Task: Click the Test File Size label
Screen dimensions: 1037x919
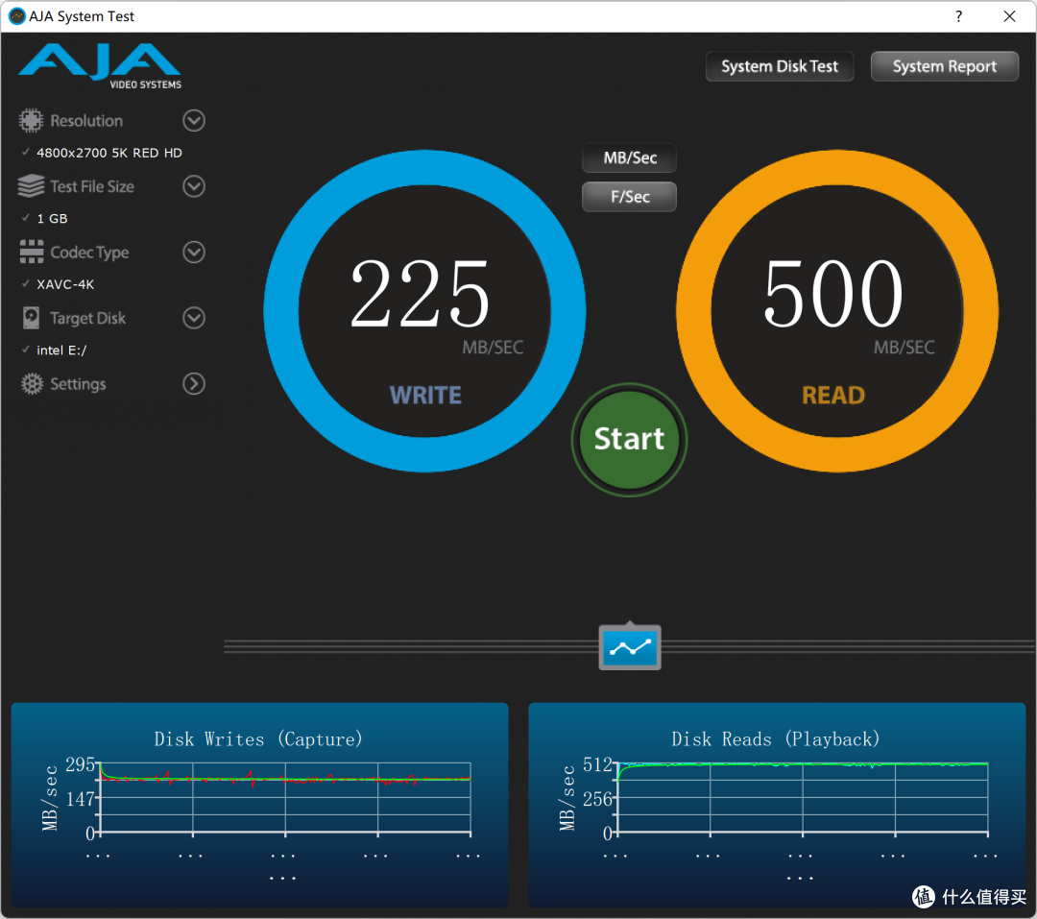Action: click(92, 186)
